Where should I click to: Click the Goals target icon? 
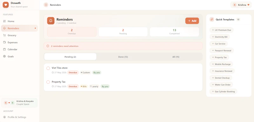click(x=4, y=56)
